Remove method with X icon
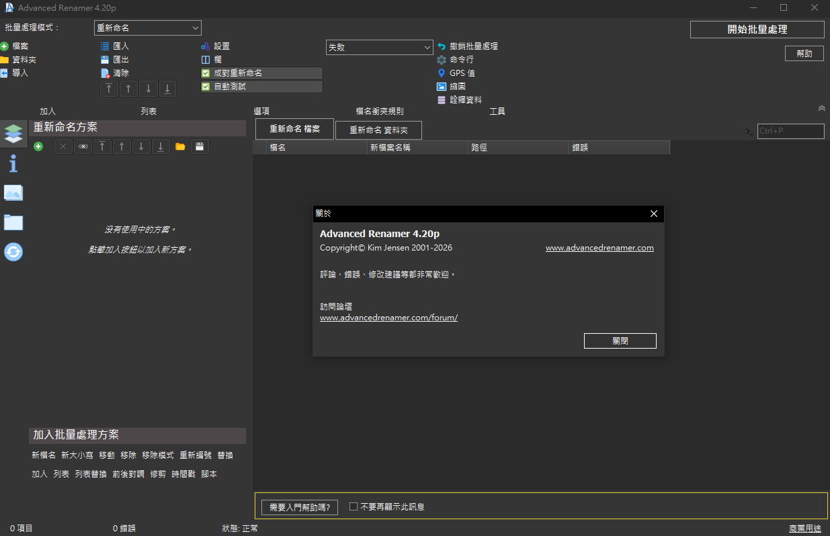 click(63, 146)
